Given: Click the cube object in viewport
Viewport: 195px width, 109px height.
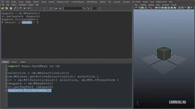Looking at the screenshot, I should click(x=164, y=54).
